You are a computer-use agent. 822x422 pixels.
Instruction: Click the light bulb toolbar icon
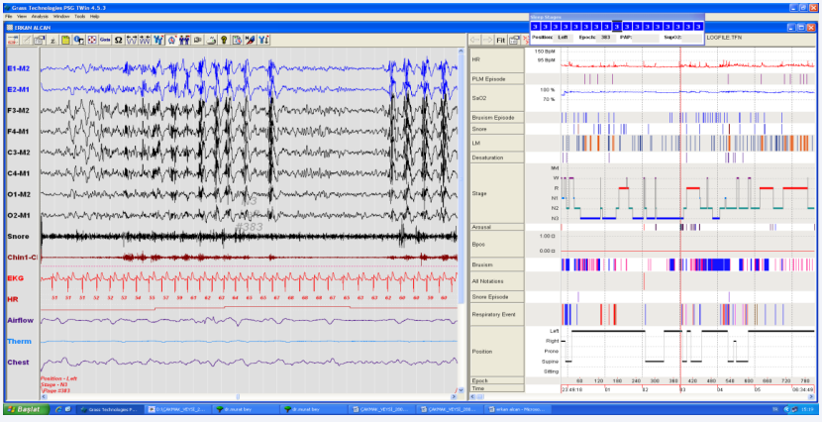(x=224, y=40)
